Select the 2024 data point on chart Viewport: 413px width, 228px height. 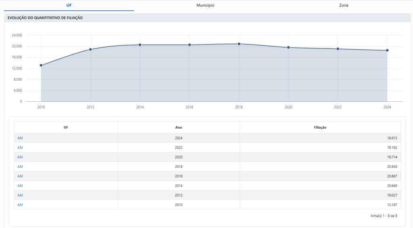pos(387,50)
